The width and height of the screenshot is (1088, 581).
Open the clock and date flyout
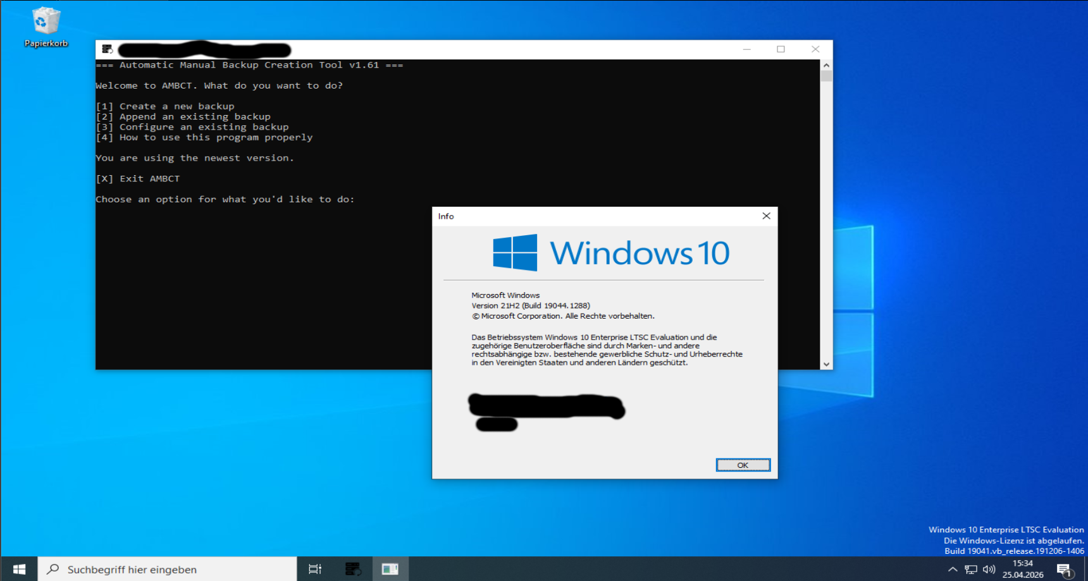(x=1022, y=569)
